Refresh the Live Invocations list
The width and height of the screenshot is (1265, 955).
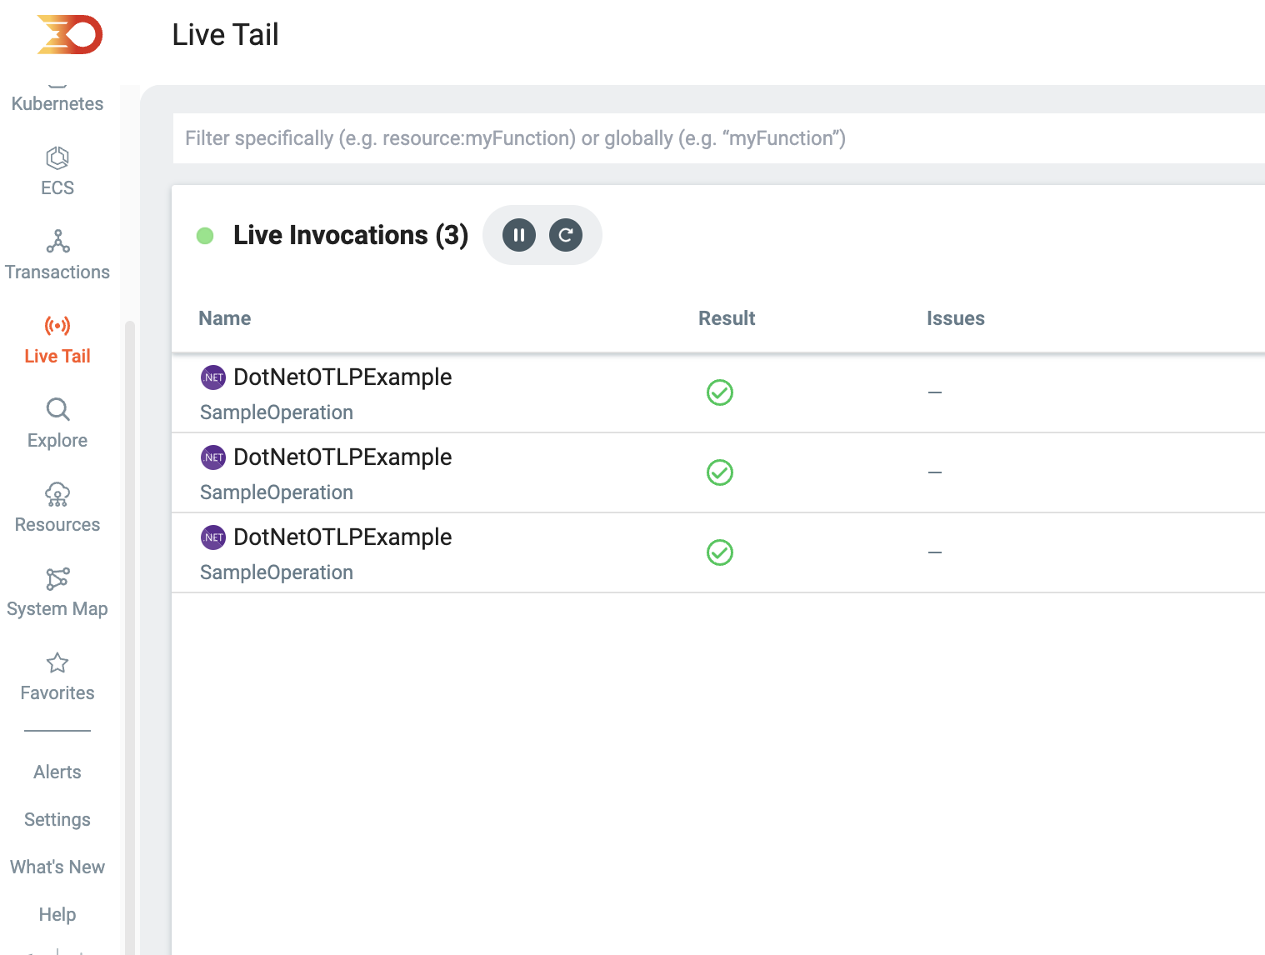(x=566, y=235)
